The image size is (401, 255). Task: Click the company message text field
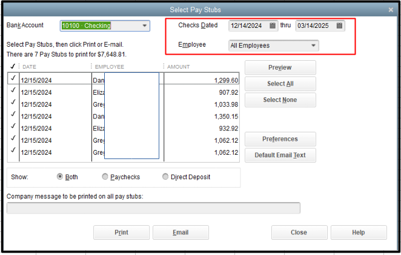(153, 208)
